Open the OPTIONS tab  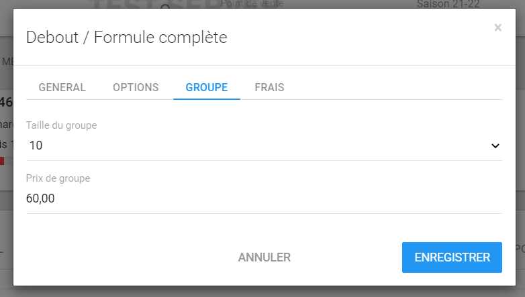pyautogui.click(x=136, y=87)
